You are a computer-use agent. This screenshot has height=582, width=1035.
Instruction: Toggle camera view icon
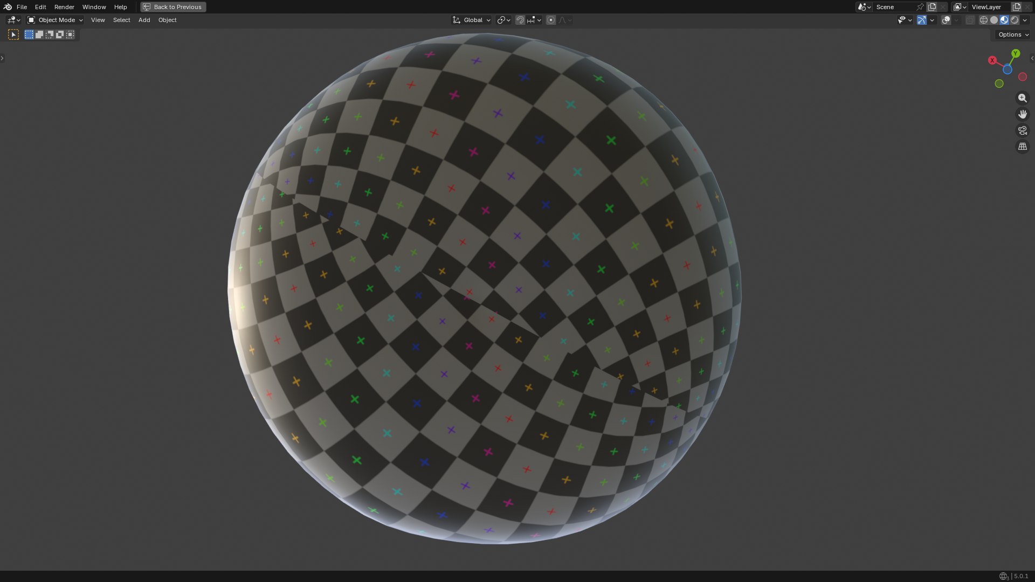[1022, 130]
